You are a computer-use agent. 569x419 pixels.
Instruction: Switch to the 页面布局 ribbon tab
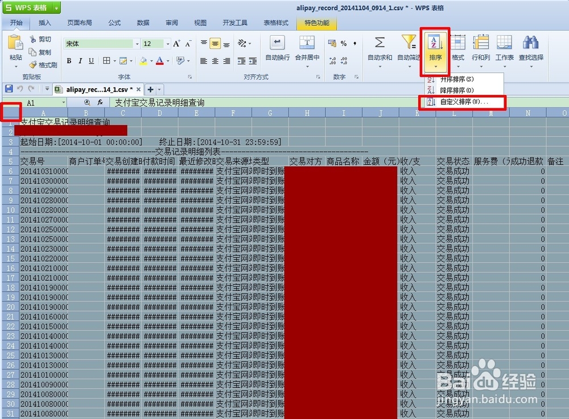click(80, 23)
